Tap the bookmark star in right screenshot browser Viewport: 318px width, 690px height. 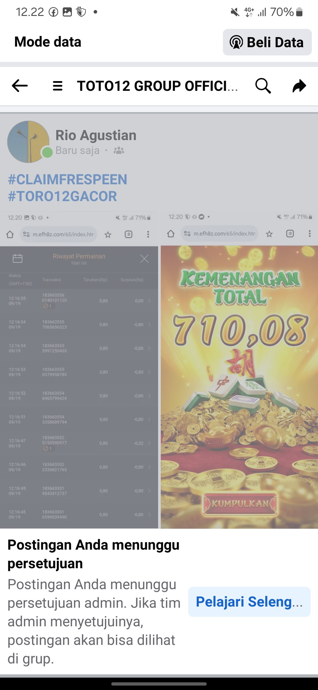pos(269,234)
